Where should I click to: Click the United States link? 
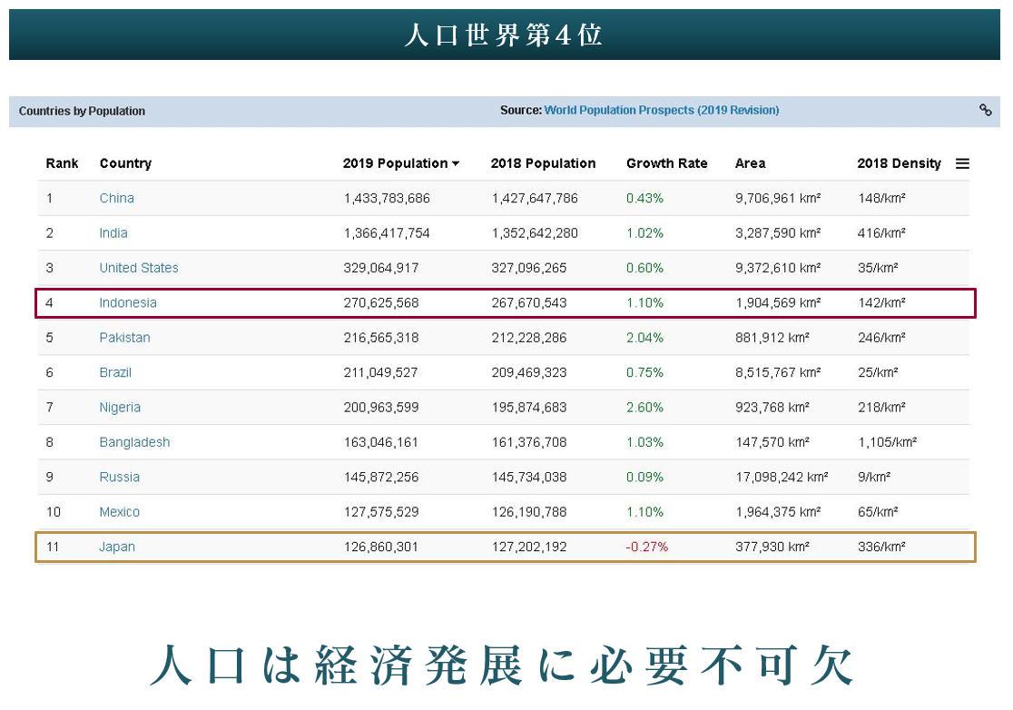click(x=139, y=268)
